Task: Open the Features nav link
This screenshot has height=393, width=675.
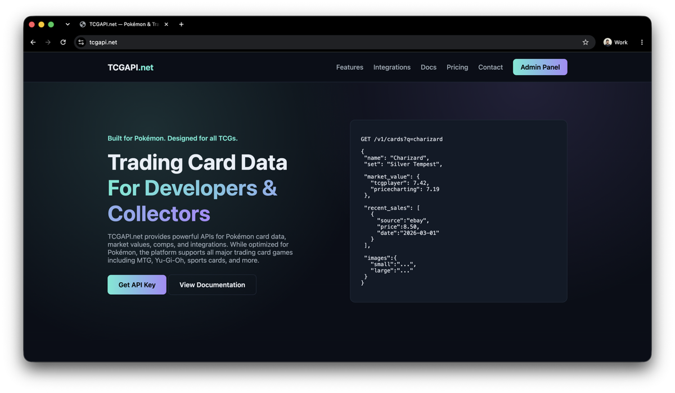Action: 350,67
